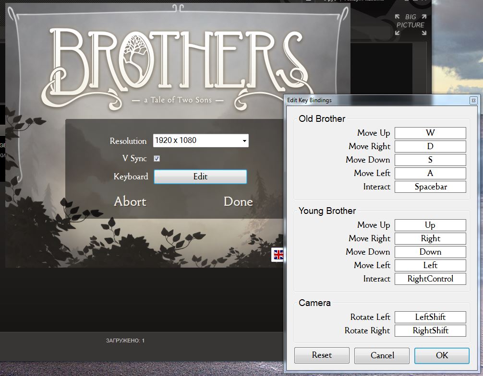
Task: Click the Old Brother group label
Action: click(x=322, y=119)
